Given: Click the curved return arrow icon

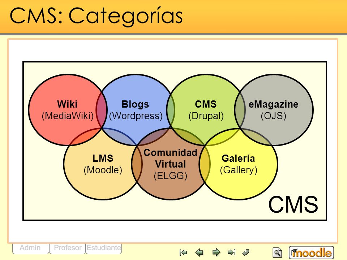Looking at the screenshot, I should pyautogui.click(x=246, y=252).
